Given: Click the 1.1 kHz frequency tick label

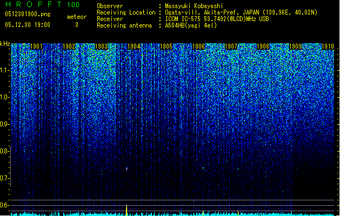Looking at the screenshot, I should [x=4, y=70].
